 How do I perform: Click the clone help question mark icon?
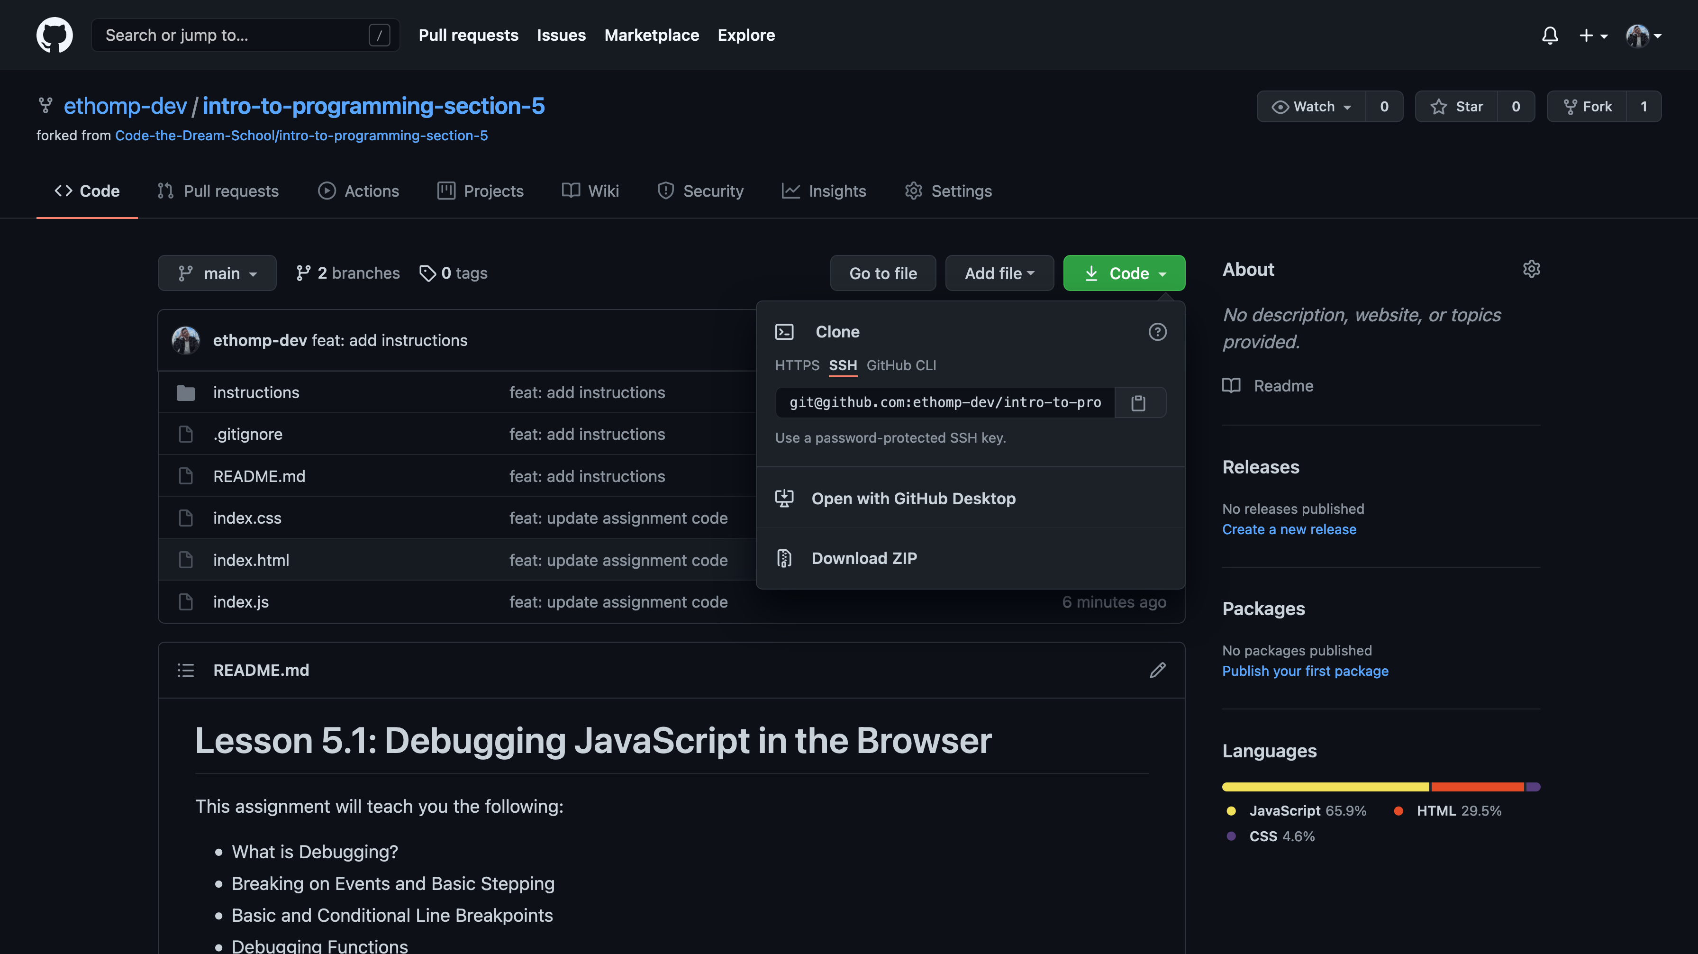point(1157,332)
